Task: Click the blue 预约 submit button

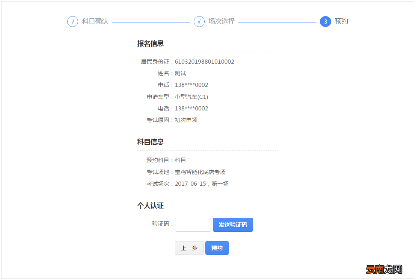Action: click(x=217, y=248)
